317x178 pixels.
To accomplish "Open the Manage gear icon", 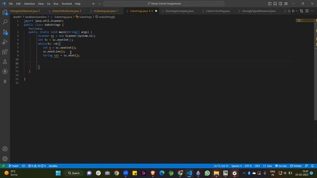I will click(5, 159).
